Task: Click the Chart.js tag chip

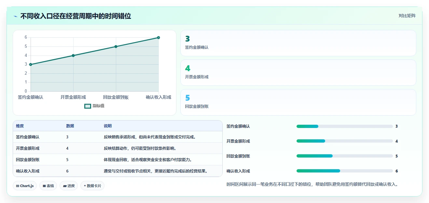Action: pyautogui.click(x=25, y=186)
